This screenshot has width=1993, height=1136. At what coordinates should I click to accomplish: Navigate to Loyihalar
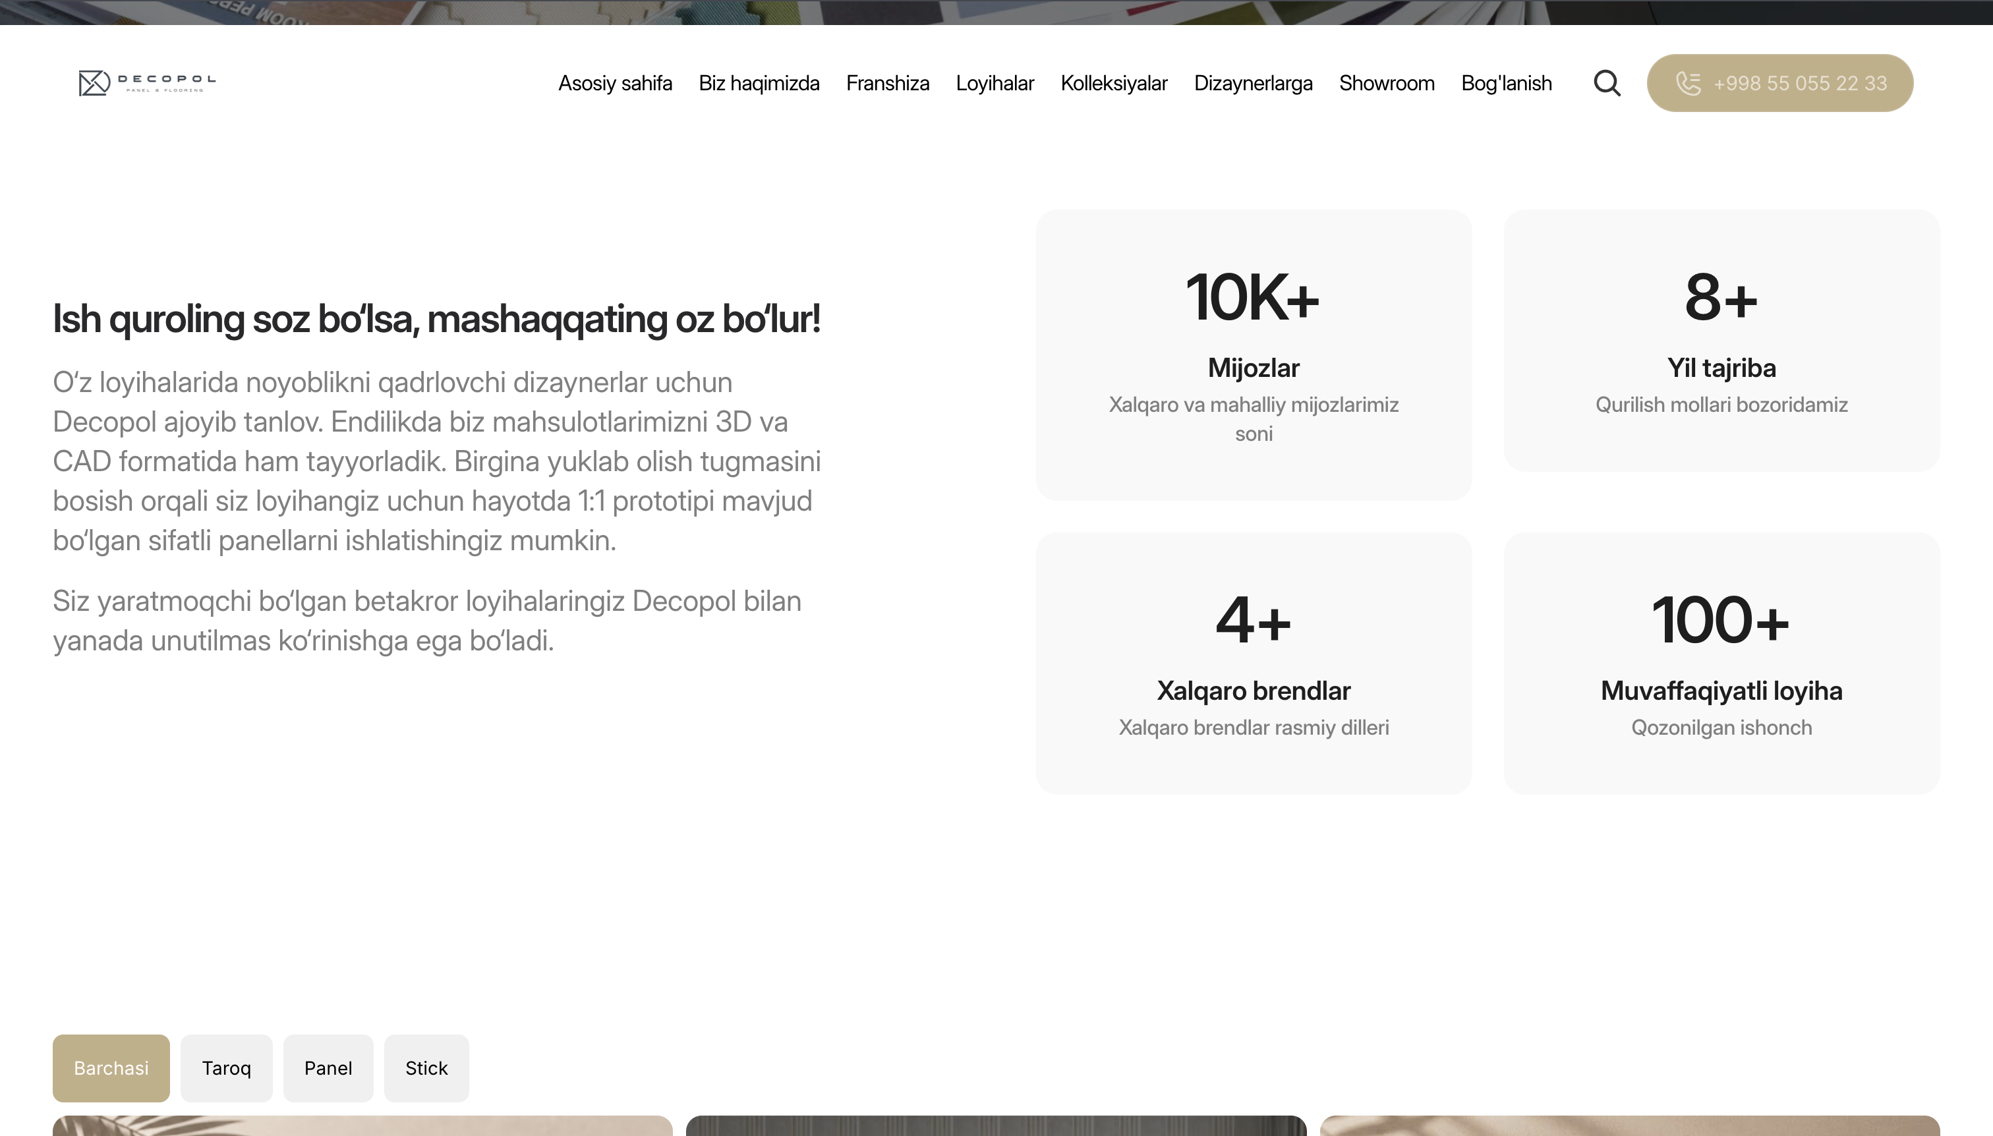(994, 83)
